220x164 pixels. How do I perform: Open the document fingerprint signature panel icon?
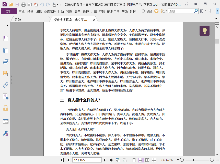coord(6,97)
